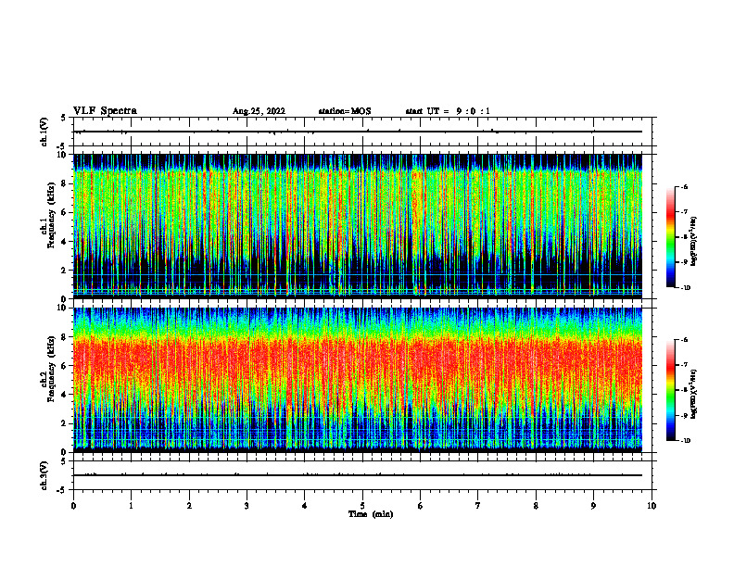Click the 'Time (min)' x-axis label
The height and width of the screenshot is (567, 734).
click(x=371, y=514)
